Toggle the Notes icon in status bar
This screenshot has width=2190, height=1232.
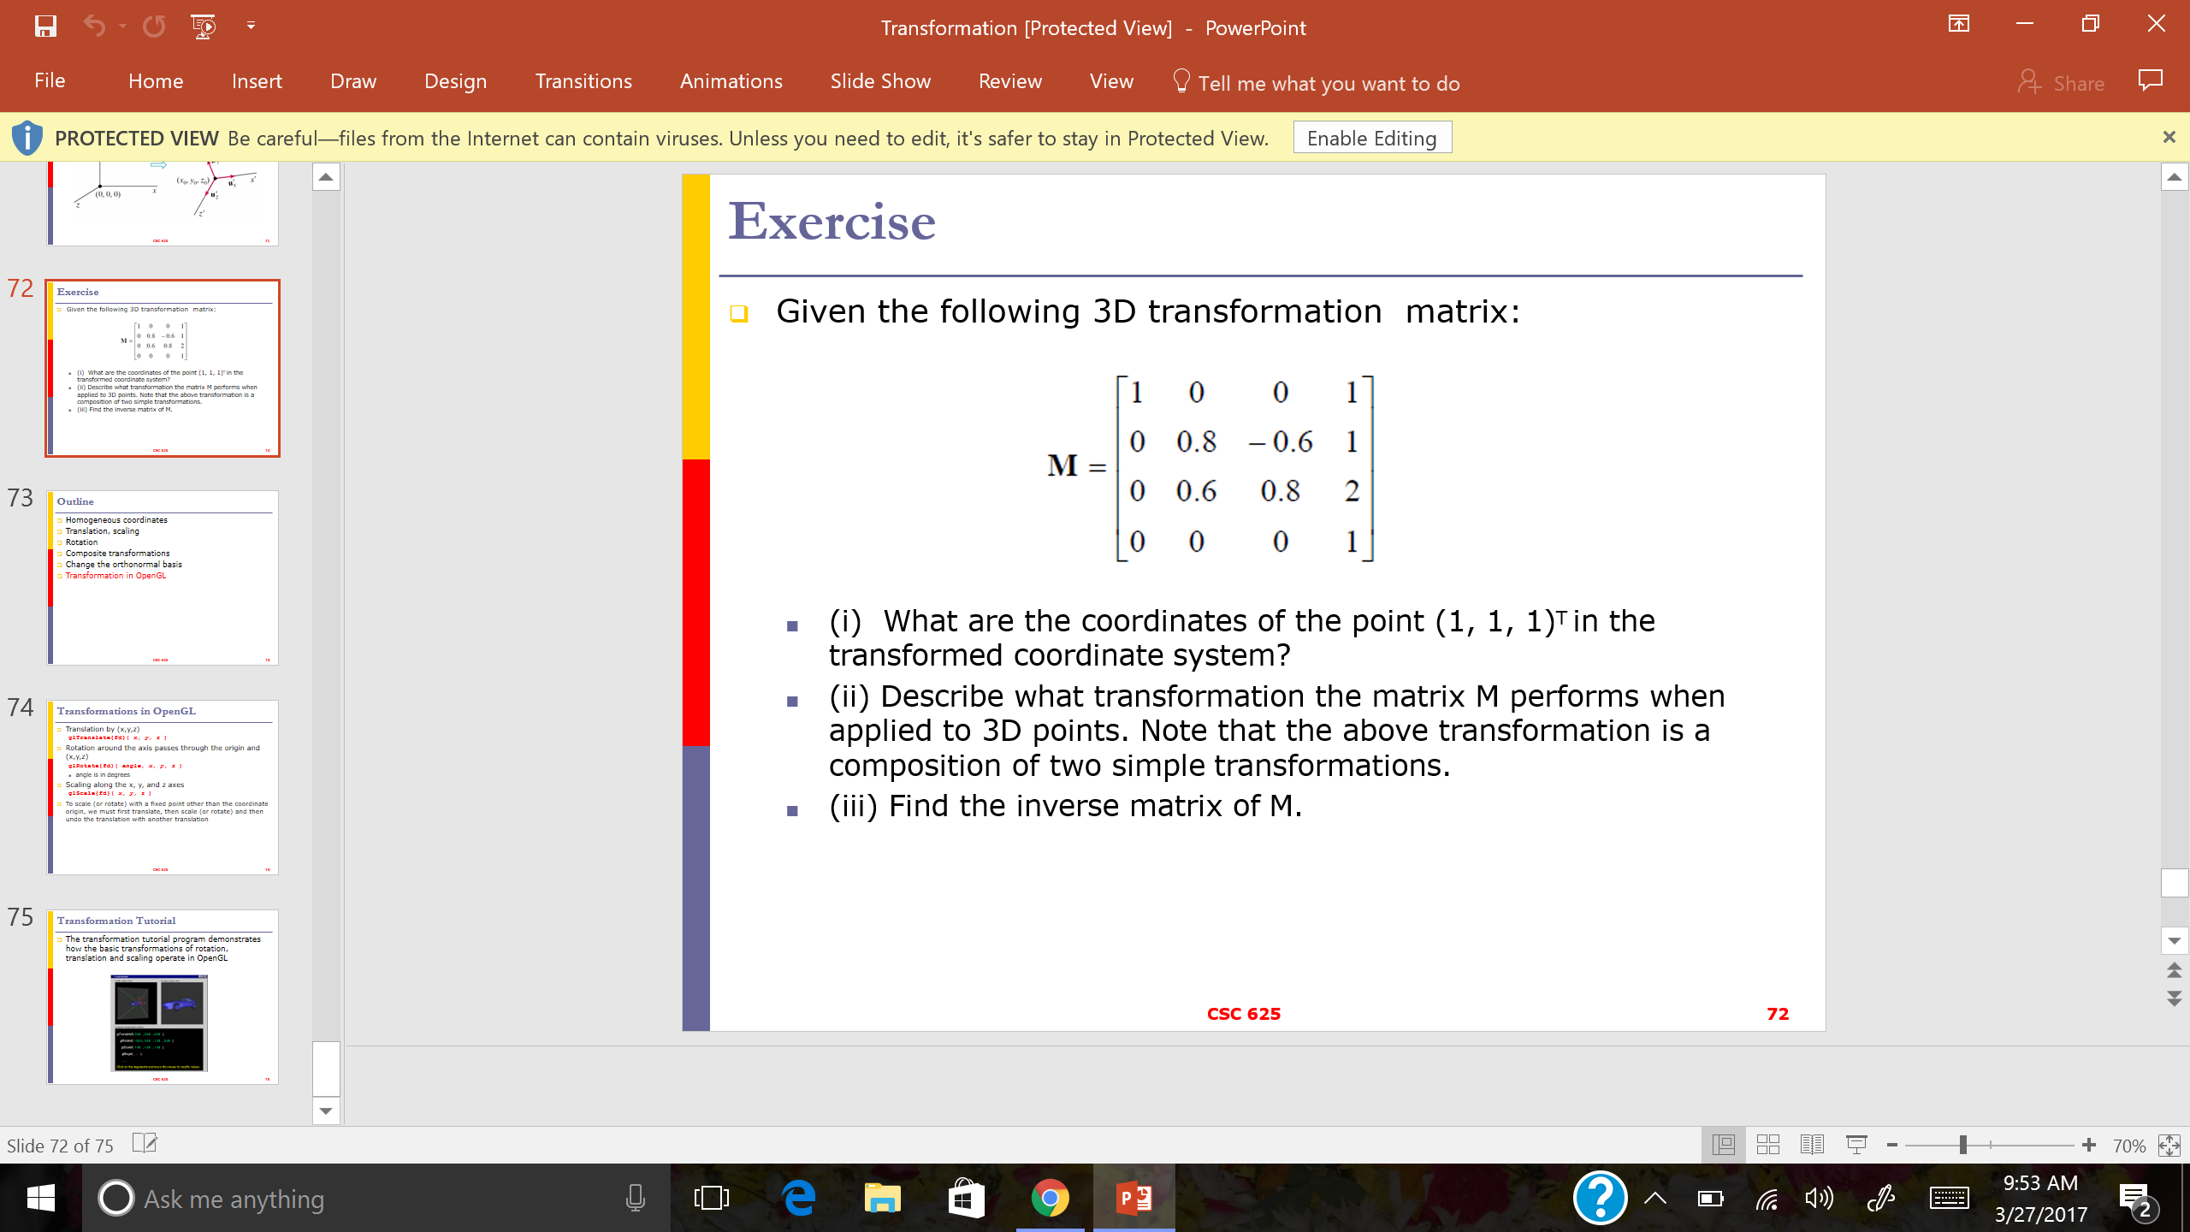coord(145,1144)
